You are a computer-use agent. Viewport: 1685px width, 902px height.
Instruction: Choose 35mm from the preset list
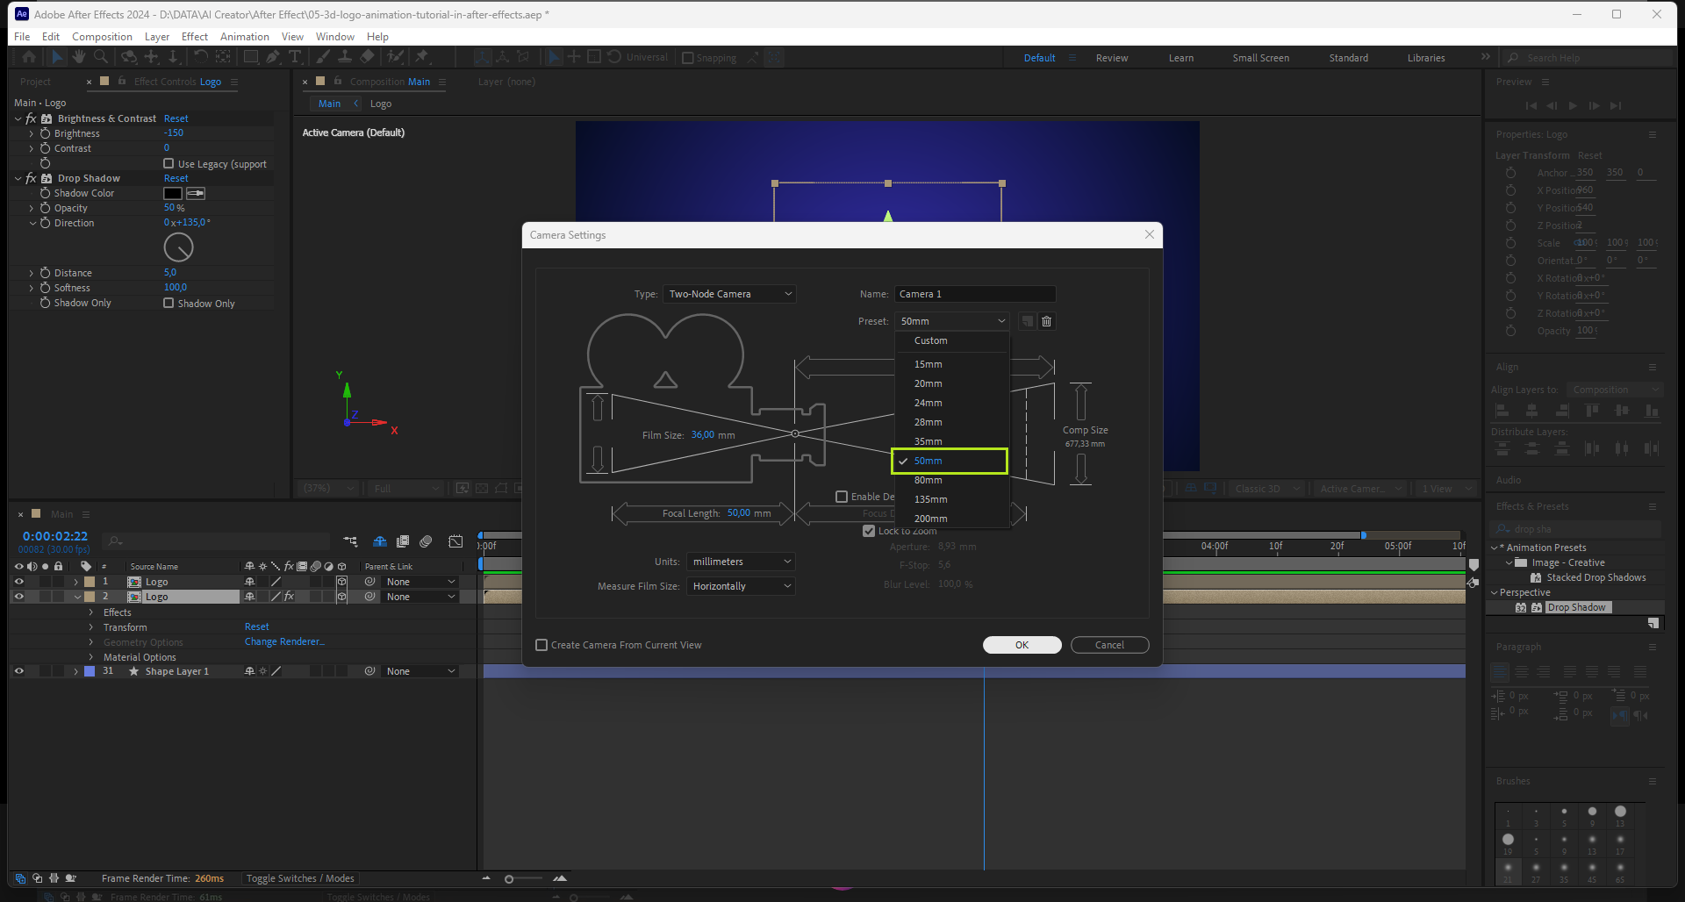tap(928, 441)
